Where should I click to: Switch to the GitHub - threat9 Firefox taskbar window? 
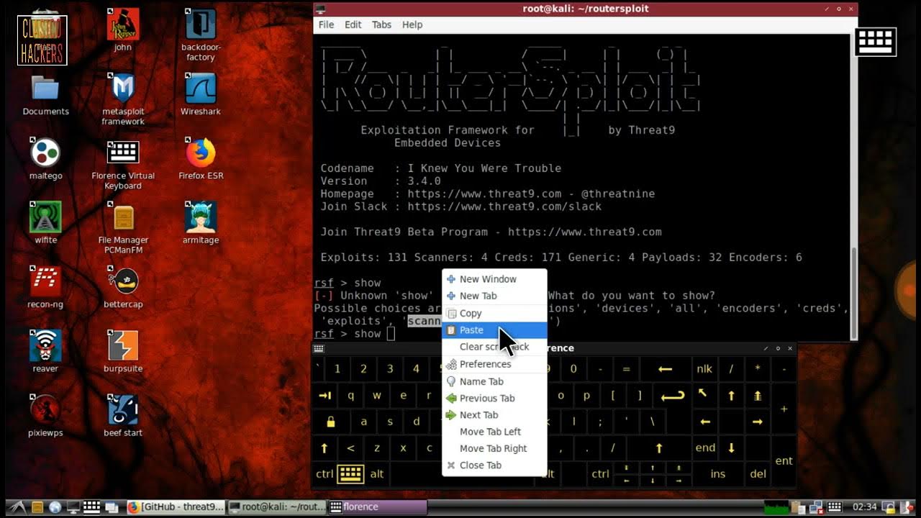[176, 506]
